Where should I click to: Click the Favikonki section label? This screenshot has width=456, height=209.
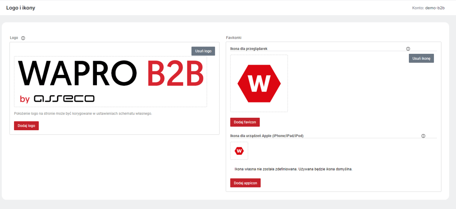coord(234,38)
